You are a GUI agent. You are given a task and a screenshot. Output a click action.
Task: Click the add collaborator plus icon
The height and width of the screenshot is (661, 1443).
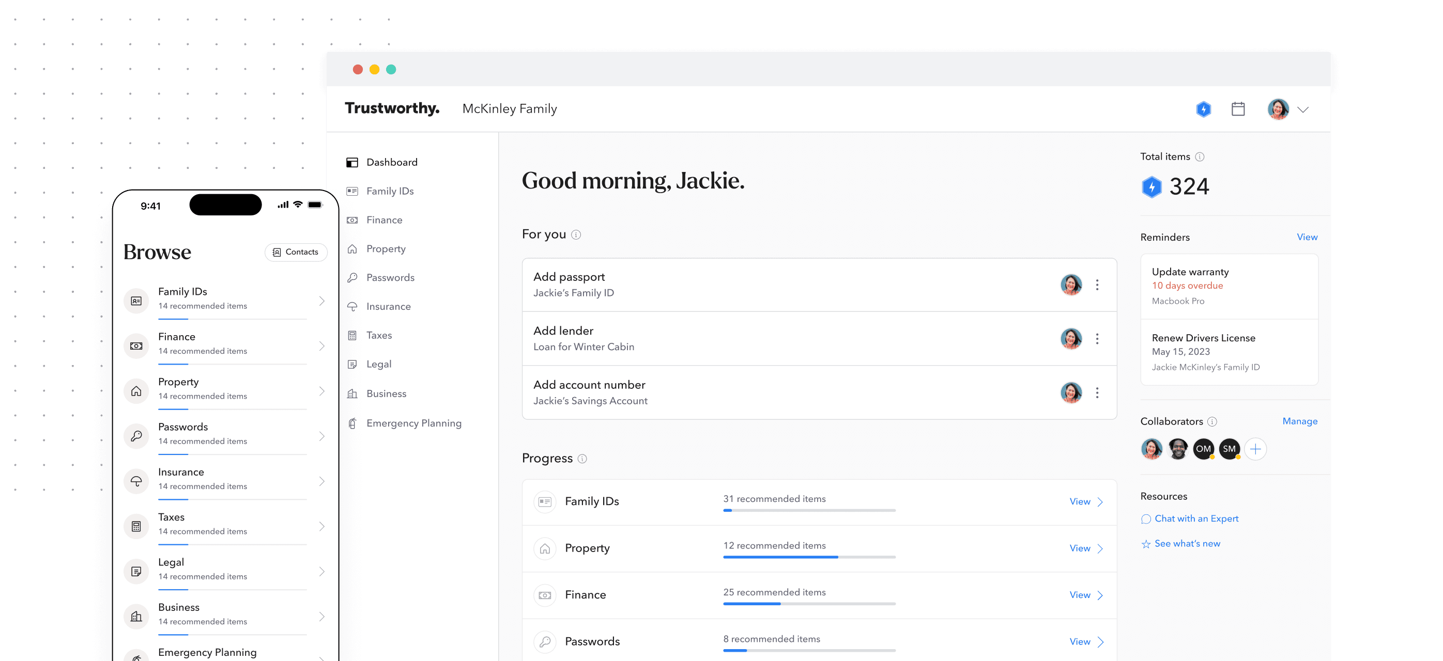pyautogui.click(x=1255, y=449)
